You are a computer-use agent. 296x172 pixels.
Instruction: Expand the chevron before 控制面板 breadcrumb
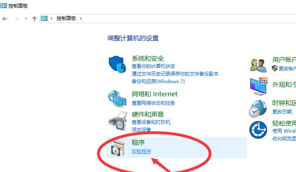coord(51,18)
